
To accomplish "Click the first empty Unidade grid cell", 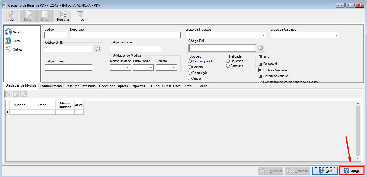I will click(19, 112).
